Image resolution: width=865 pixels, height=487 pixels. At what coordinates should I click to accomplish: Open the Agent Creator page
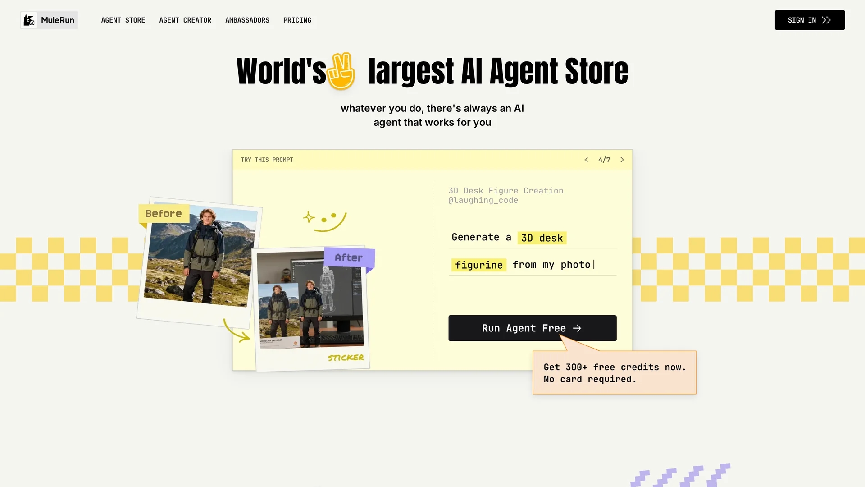click(185, 20)
